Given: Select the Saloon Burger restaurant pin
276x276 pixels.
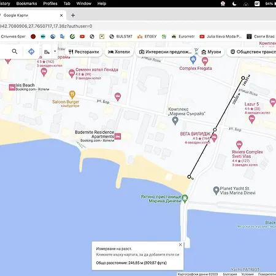Looking at the screenshot, I should (72, 94).
